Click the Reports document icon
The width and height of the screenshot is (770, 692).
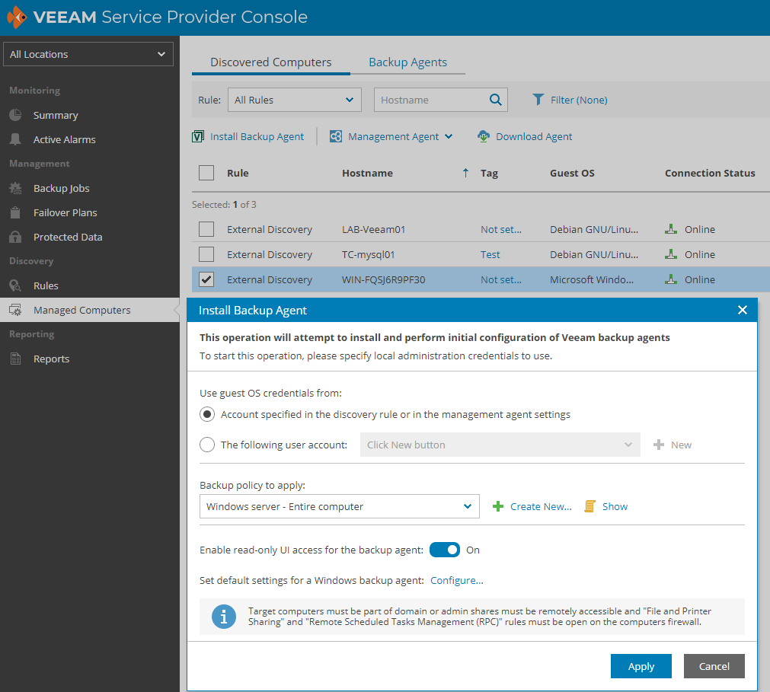coord(15,359)
